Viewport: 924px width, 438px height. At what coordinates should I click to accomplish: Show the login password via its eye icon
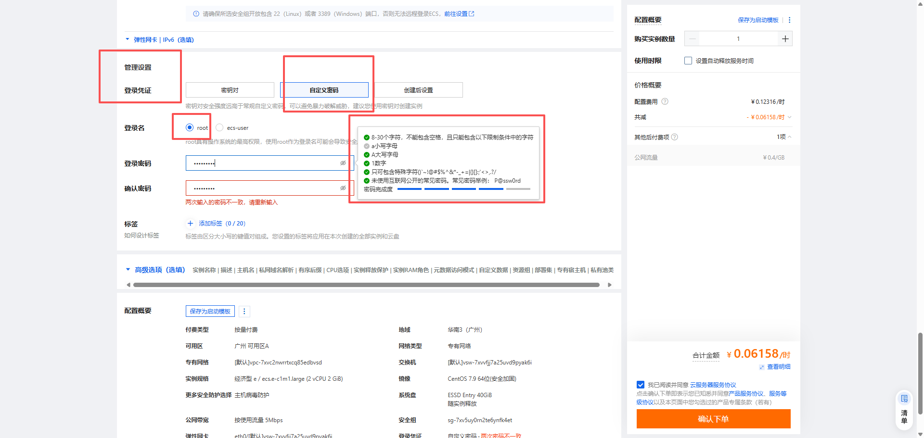click(x=343, y=163)
